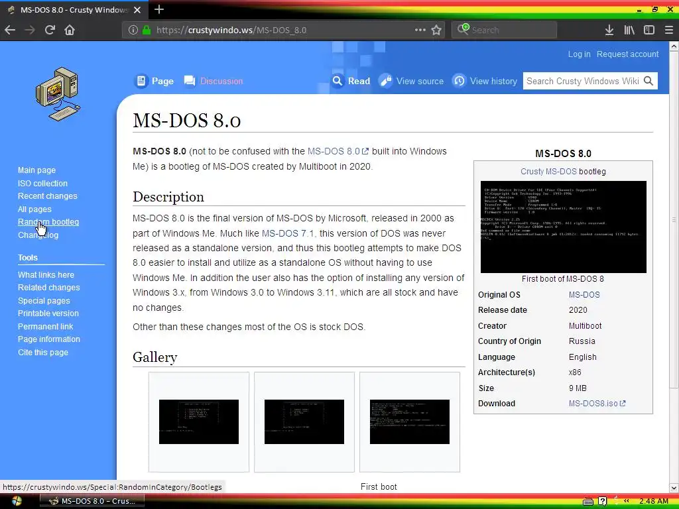
Task: Open All pages link
Action: 34,209
